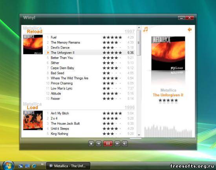Image resolution: width=216 pixels, height=170 pixels.
Task: Click the playlist scroll up arrow
Action: pos(139,27)
